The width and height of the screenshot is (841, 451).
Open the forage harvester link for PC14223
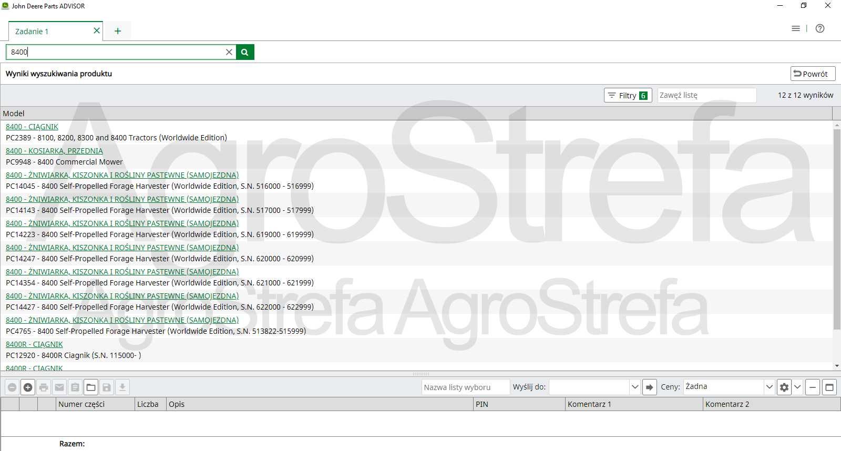coord(122,223)
